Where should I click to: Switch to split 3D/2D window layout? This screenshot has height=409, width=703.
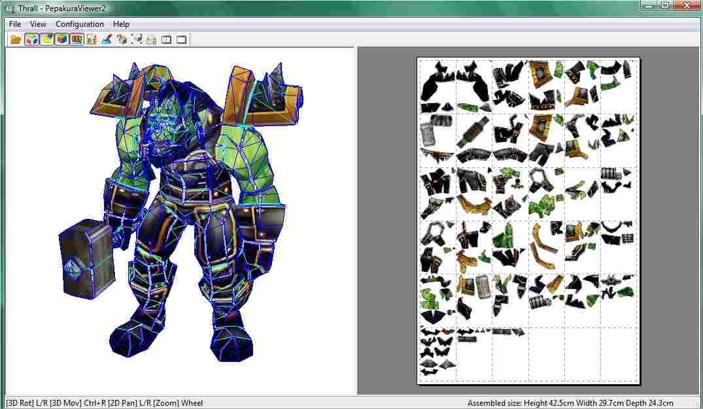(x=166, y=39)
